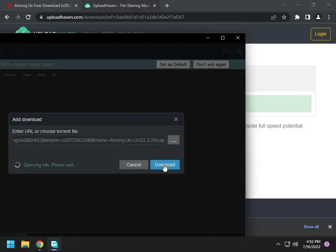
Task: Click the Download button in Add download dialog
Action: 165,165
